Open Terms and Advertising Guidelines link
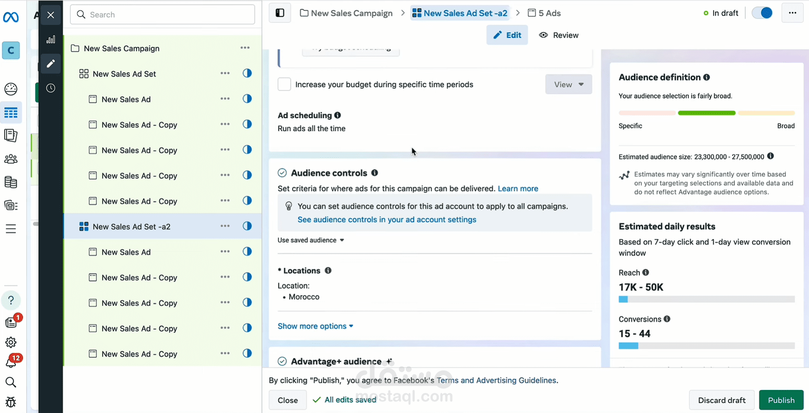This screenshot has height=413, width=809. click(496, 380)
